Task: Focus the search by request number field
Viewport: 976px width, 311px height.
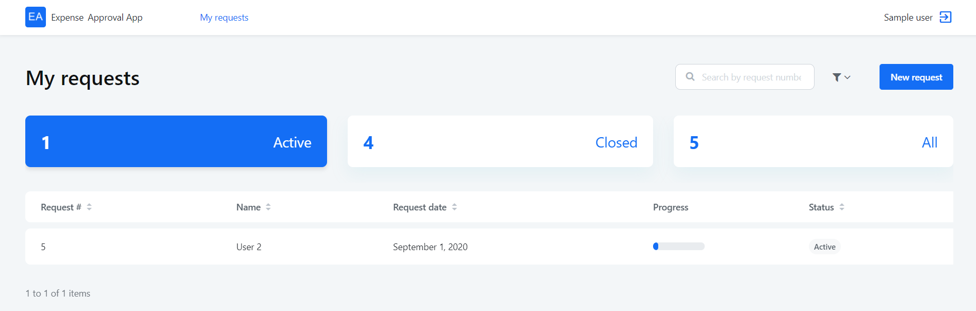Action: [x=751, y=77]
